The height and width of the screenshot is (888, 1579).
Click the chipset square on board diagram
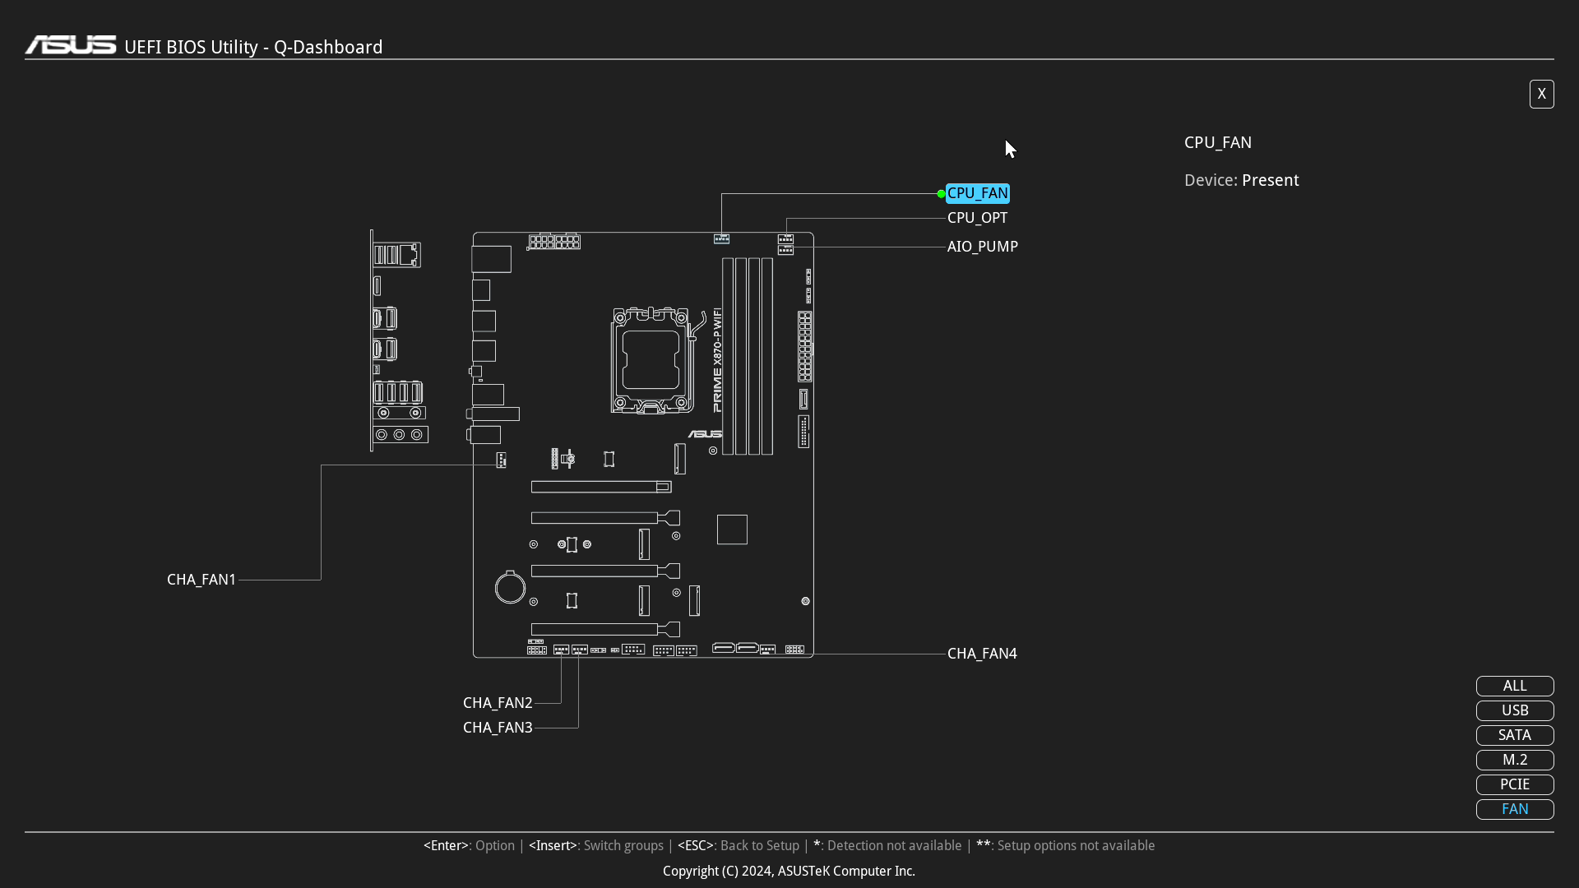coord(732,530)
